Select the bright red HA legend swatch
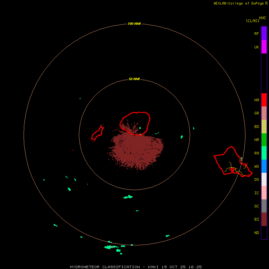Screen dimensions: 269x269 click(264, 100)
